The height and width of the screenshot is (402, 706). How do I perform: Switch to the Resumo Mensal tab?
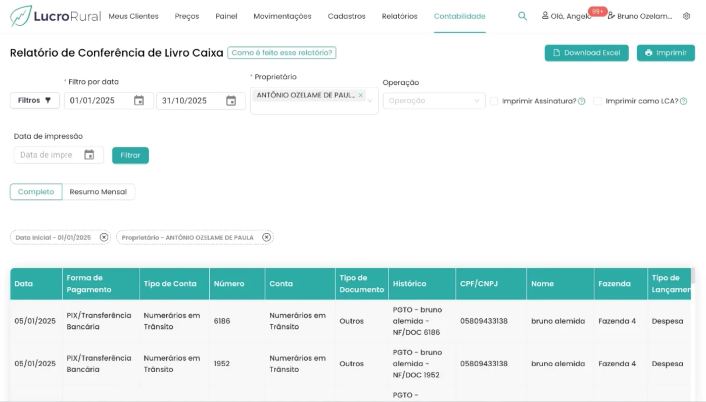pos(98,192)
